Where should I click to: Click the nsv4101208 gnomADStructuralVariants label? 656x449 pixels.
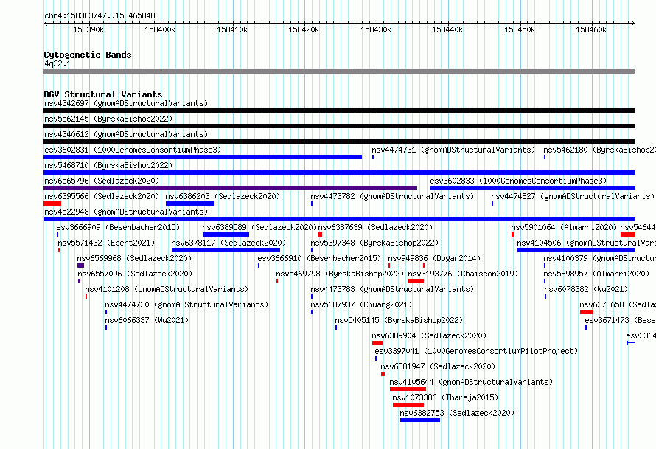pyautogui.click(x=167, y=289)
